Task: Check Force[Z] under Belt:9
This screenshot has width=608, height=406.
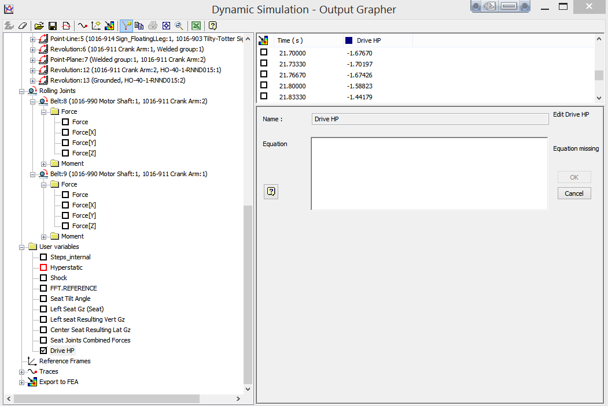Action: coord(65,226)
